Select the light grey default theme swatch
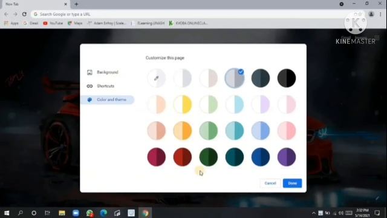 point(183,78)
